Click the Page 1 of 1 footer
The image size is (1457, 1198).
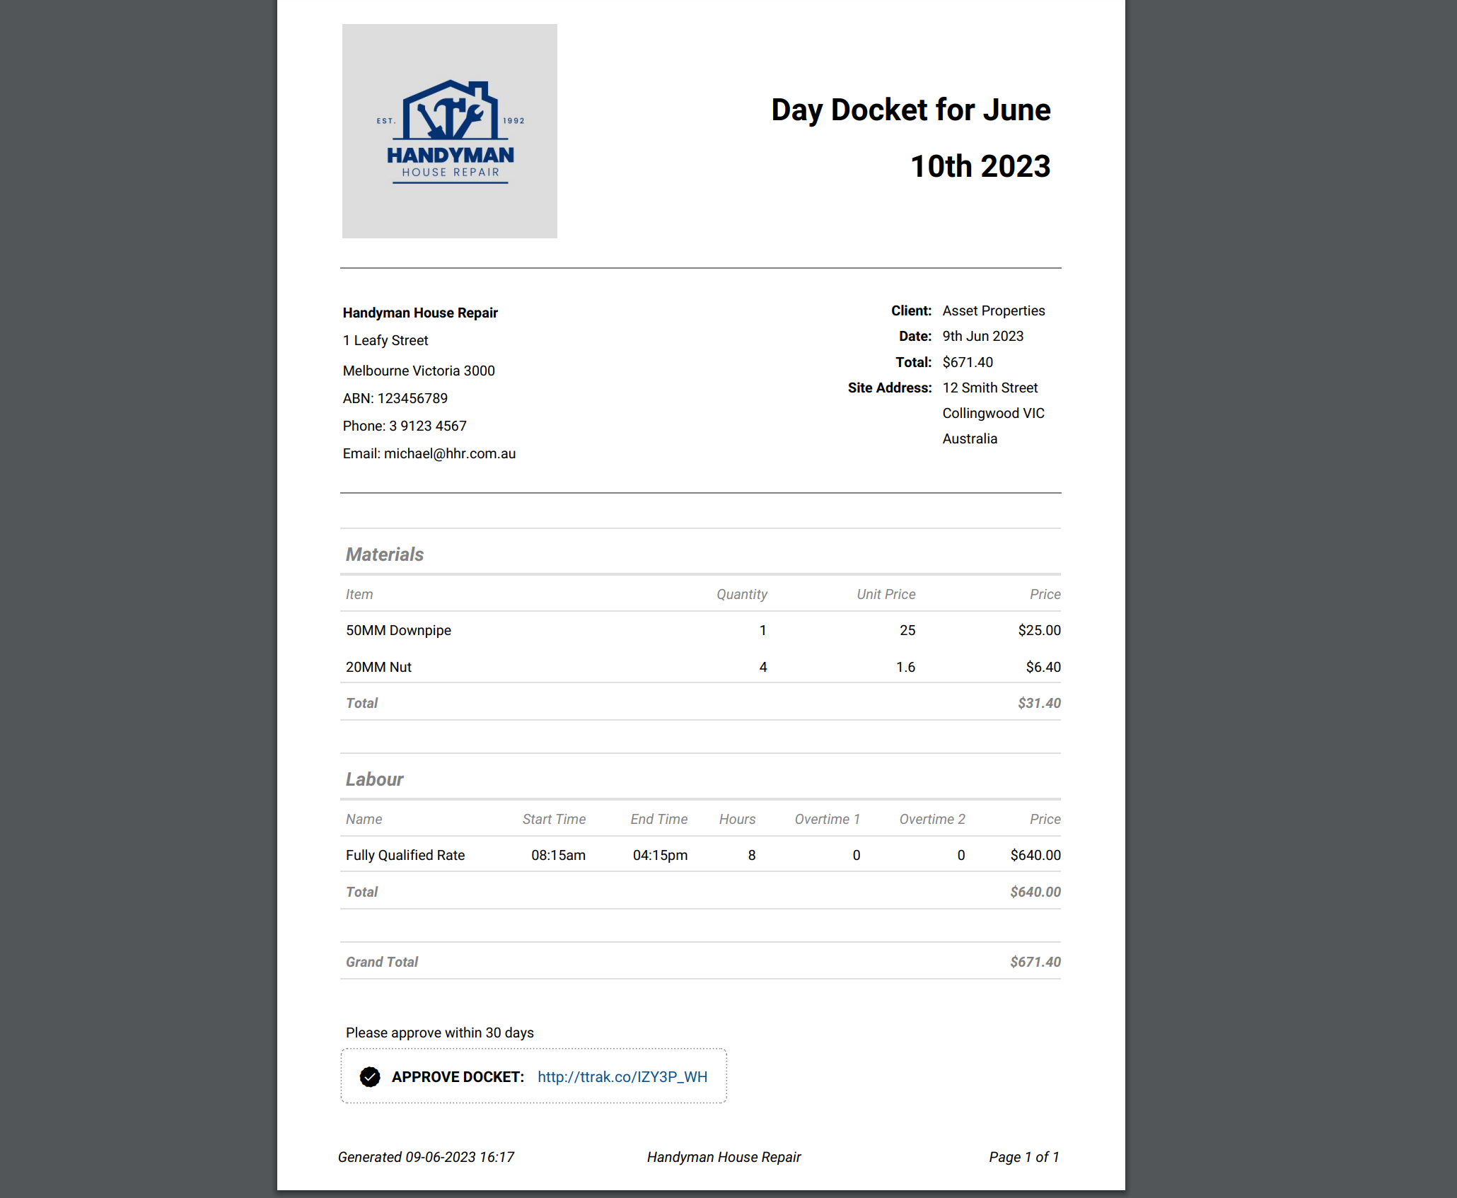coord(1023,1157)
